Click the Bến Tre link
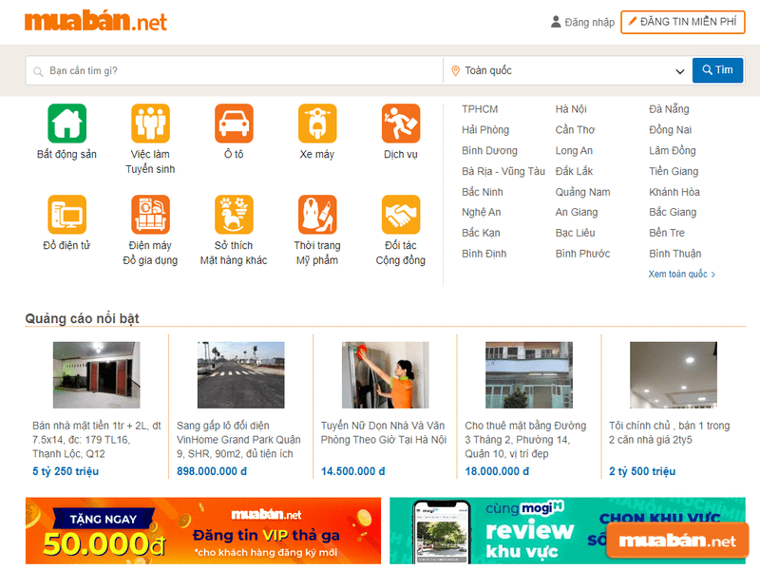This screenshot has height=570, width=760. (667, 233)
